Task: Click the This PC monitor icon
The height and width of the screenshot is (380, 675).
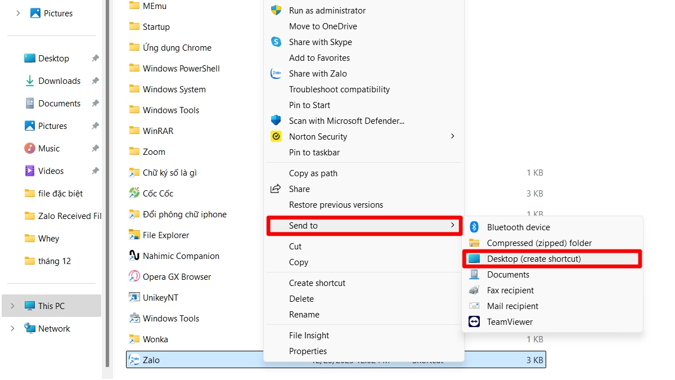Action: pos(30,306)
